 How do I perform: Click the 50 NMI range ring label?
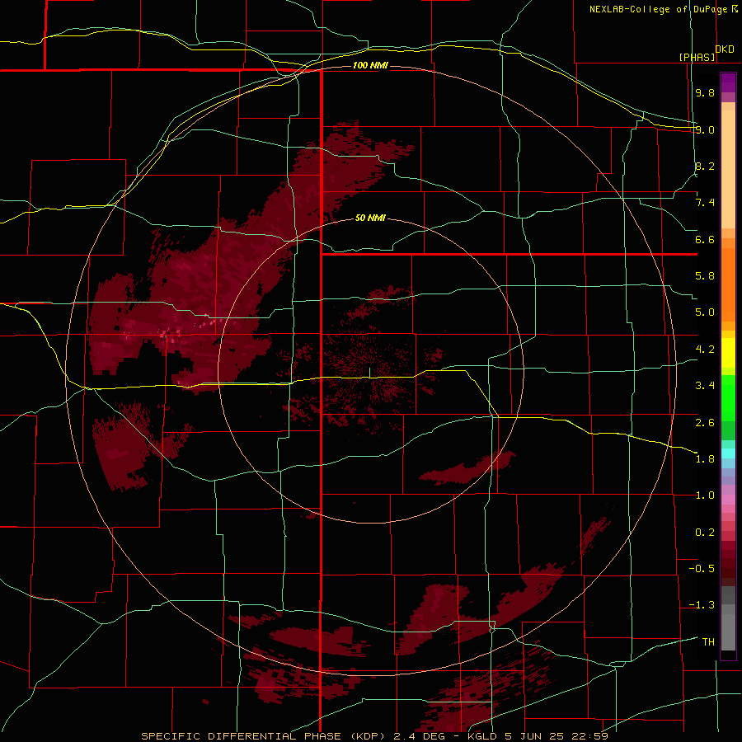[x=370, y=218]
